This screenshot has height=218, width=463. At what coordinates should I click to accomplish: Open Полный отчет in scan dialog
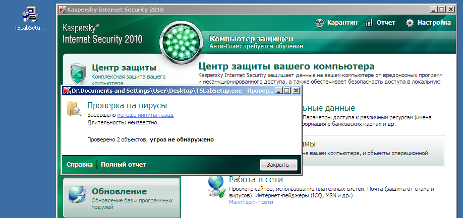pyautogui.click(x=124, y=165)
